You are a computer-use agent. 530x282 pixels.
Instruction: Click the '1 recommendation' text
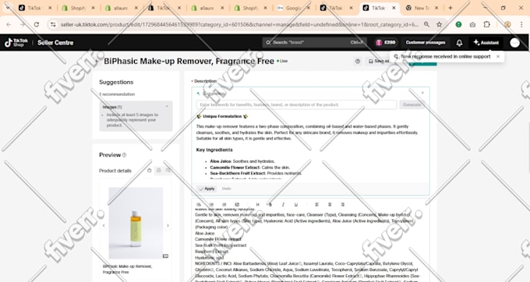tap(117, 94)
